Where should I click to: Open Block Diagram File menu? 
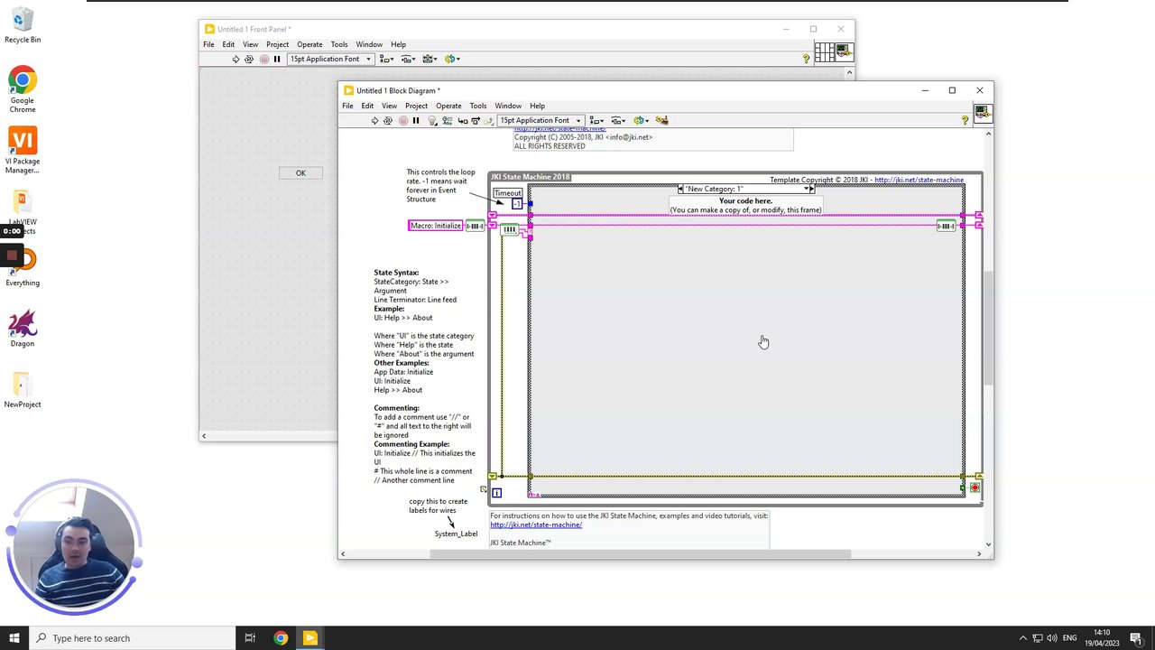tap(347, 106)
